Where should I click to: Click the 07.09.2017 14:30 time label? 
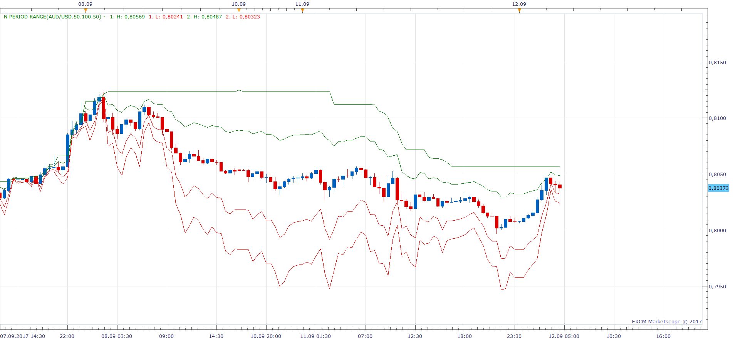coord(23,336)
